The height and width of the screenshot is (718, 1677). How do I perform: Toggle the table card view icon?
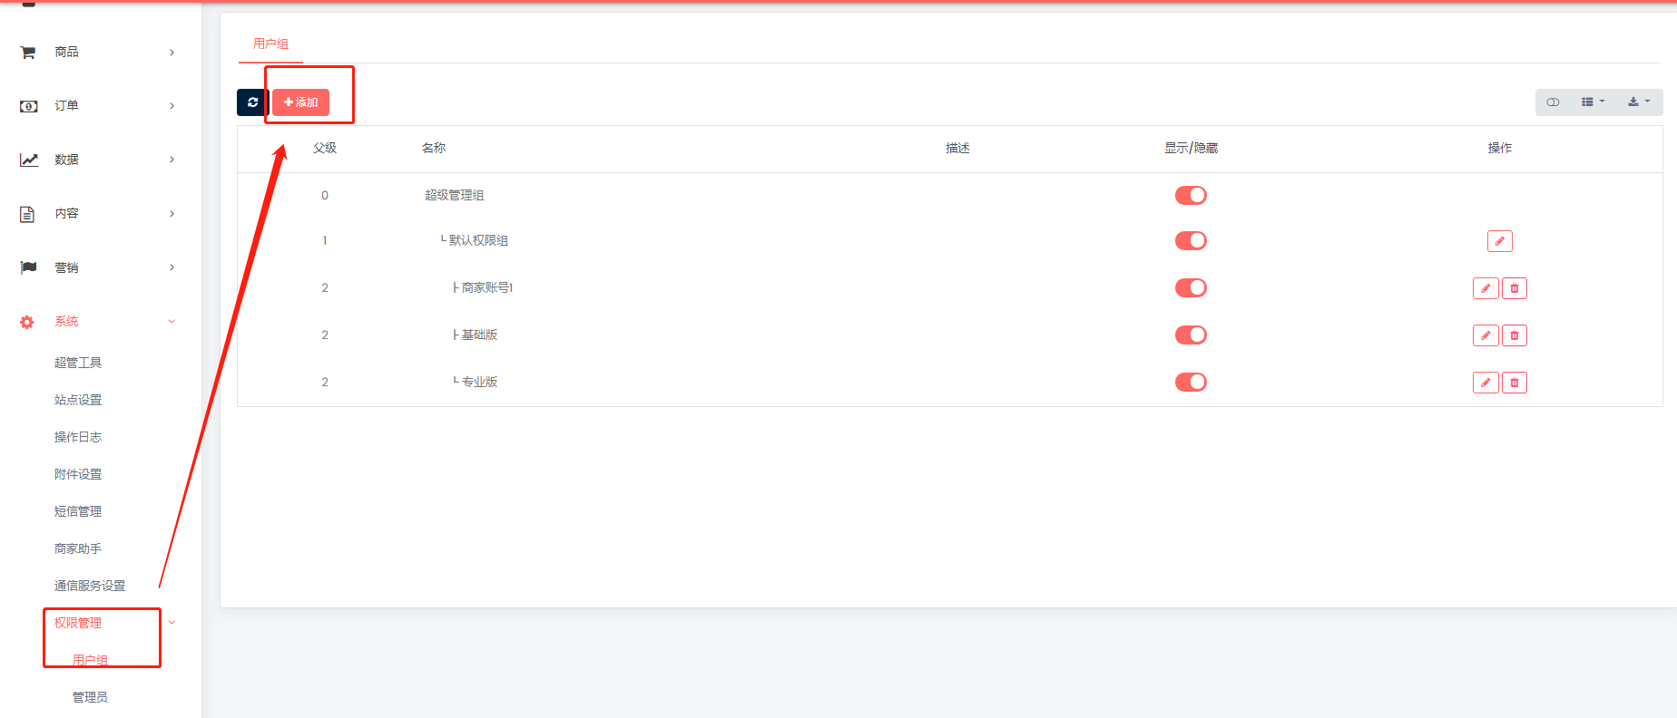point(1553,102)
